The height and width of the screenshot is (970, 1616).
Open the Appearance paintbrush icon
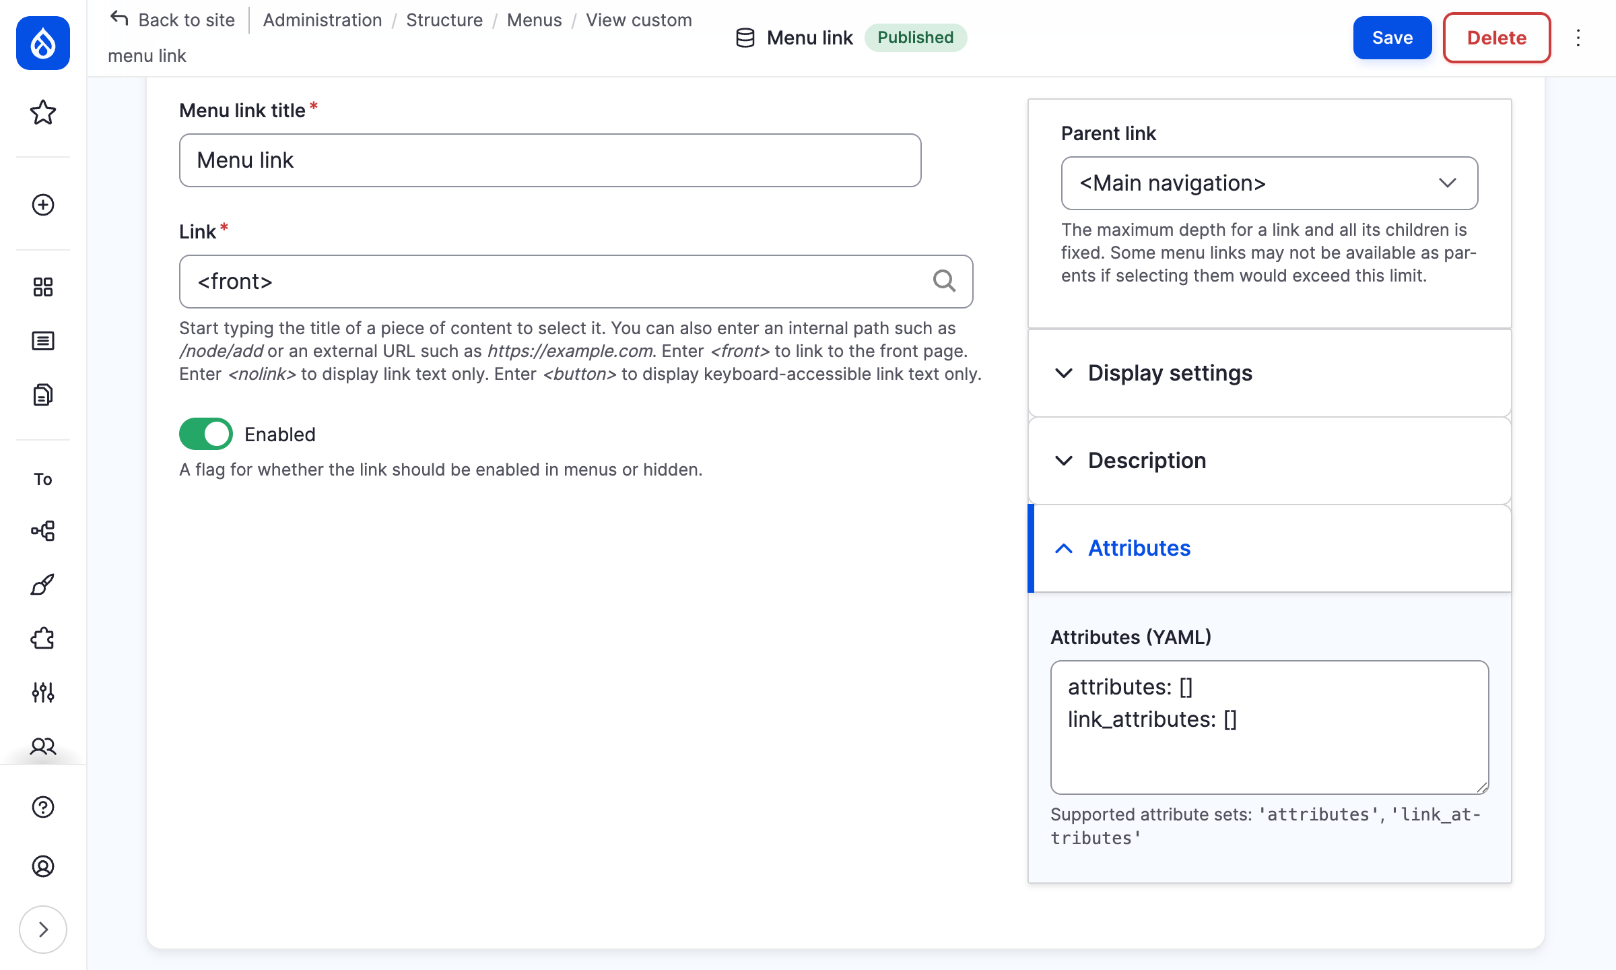[x=42, y=583]
